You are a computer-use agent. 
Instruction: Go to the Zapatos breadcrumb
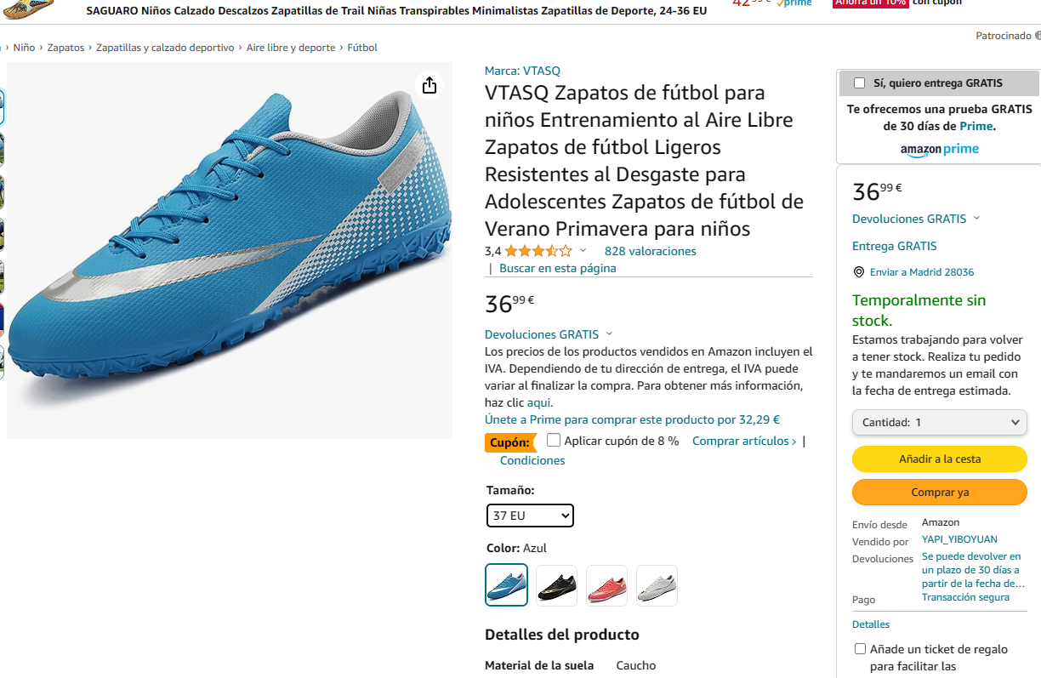(65, 48)
